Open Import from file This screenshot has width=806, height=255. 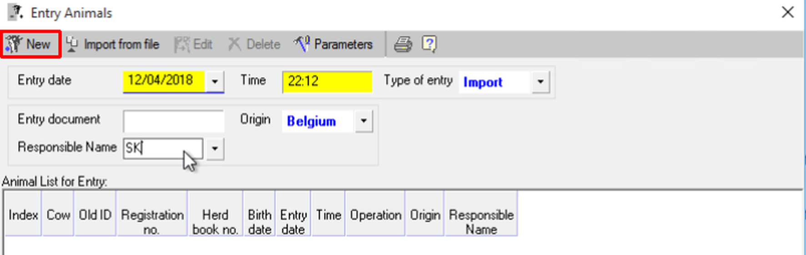pyautogui.click(x=112, y=44)
